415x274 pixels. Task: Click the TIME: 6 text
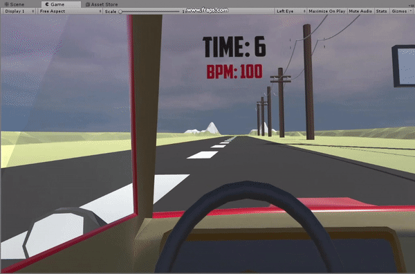(x=234, y=47)
